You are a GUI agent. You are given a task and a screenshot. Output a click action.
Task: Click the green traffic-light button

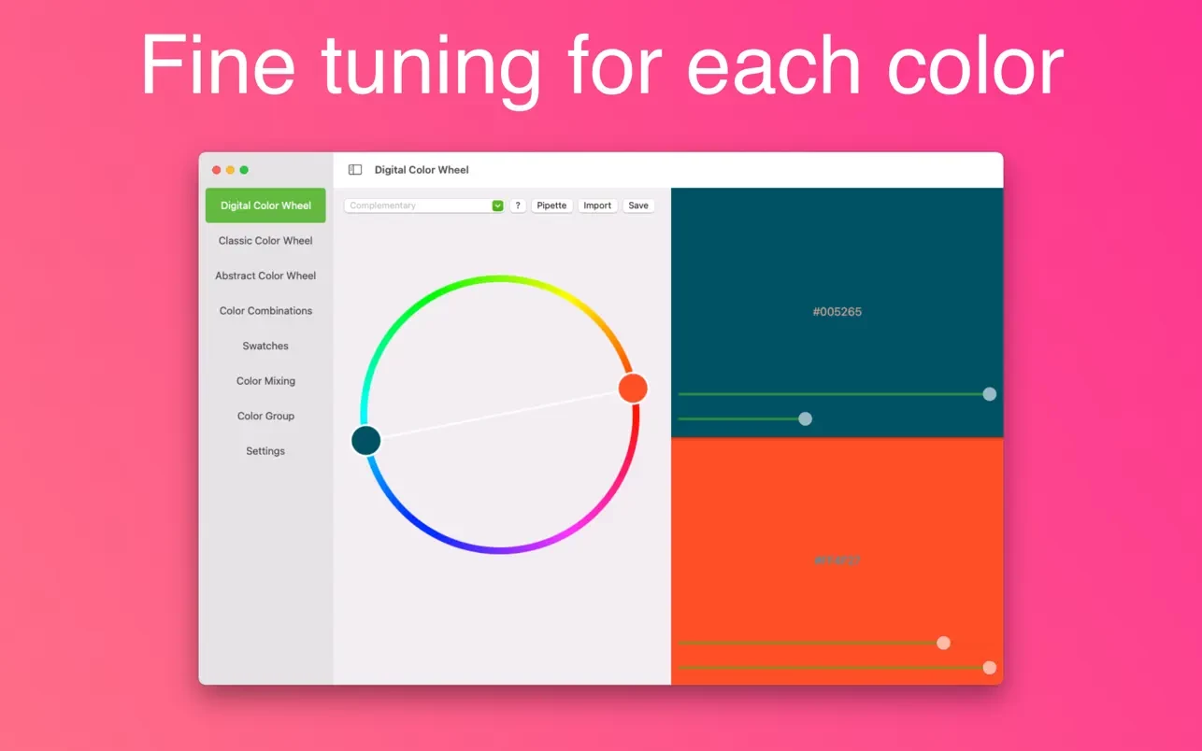click(x=244, y=169)
